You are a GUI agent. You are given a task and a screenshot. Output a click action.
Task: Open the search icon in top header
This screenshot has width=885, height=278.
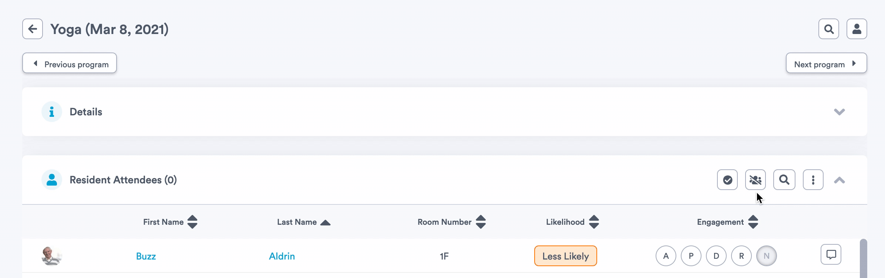click(x=828, y=29)
